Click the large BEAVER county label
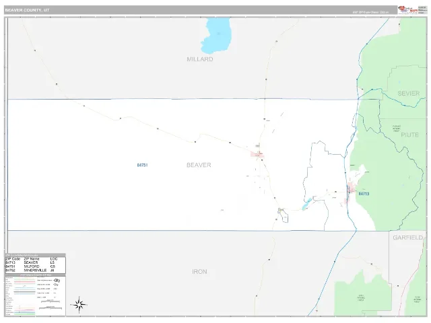The width and height of the screenshot is (431, 323). [199, 165]
